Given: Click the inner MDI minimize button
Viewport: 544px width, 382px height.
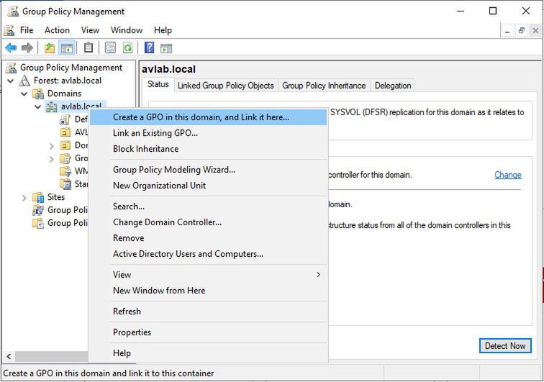Looking at the screenshot, I should click(x=507, y=30).
